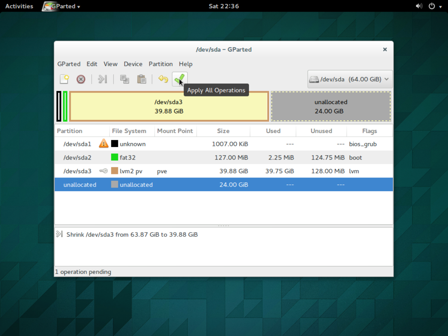The width and height of the screenshot is (448, 336).
Task: Click the Resize/Move toolbar icon
Action: [x=102, y=79]
